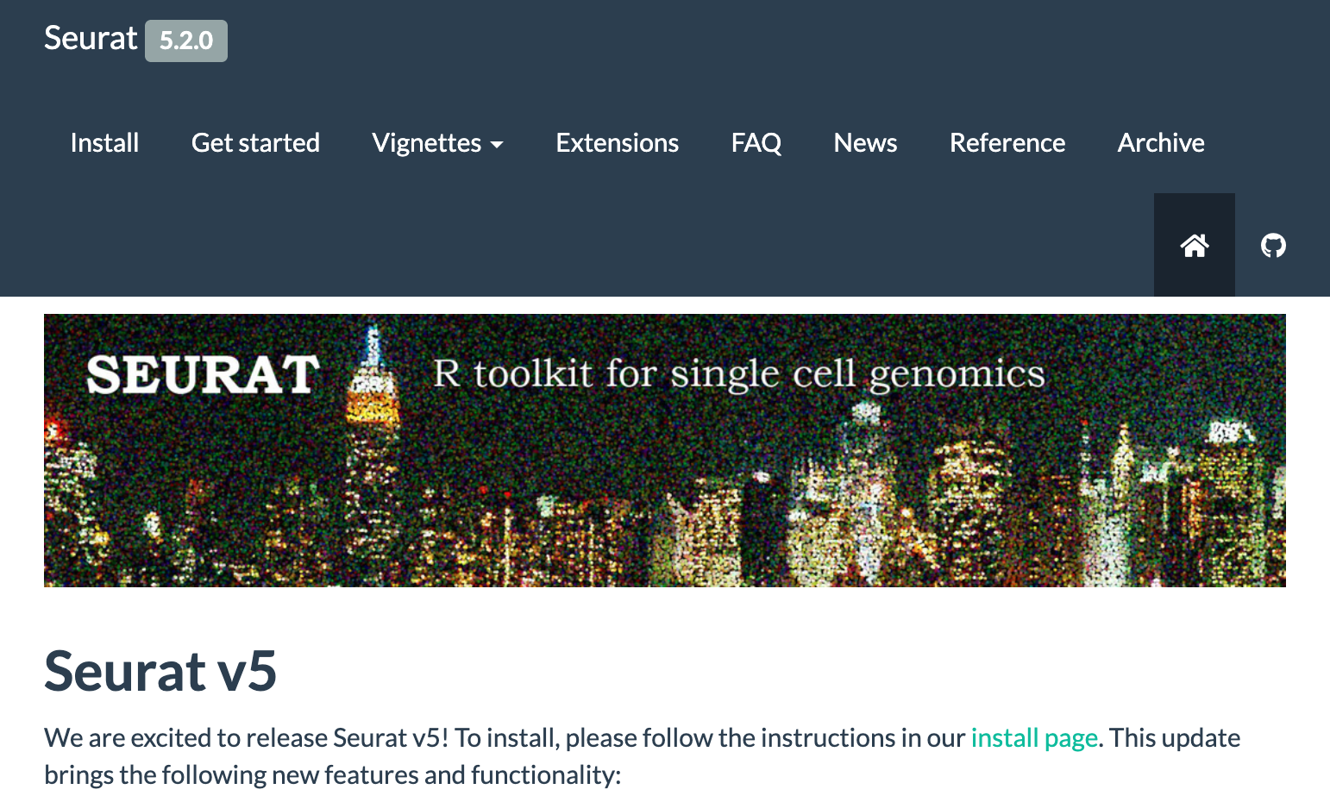Click the banner tagline about single cell genomics
1330x802 pixels.
[x=738, y=374]
